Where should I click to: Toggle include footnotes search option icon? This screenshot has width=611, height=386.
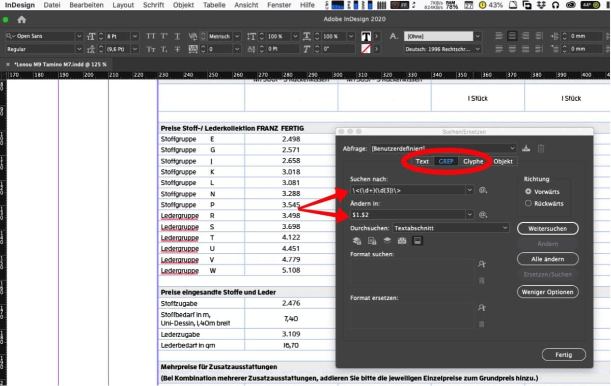click(416, 241)
